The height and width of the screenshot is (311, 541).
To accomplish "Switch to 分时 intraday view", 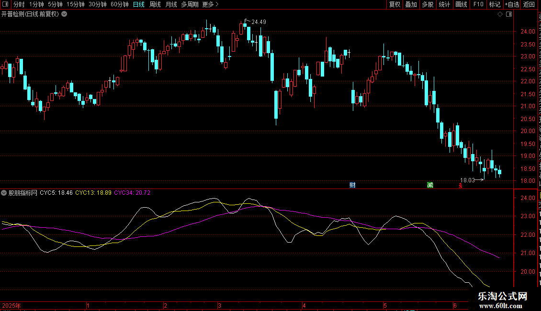I will [19, 4].
